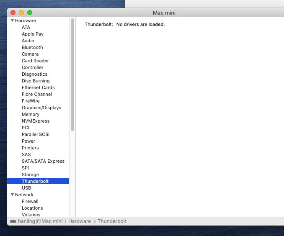The width and height of the screenshot is (284, 236).
Task: Minimize the Mac mini window
Action: pyautogui.click(x=21, y=13)
